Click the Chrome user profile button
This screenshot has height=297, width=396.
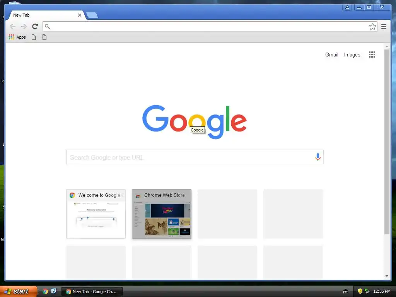click(347, 7)
